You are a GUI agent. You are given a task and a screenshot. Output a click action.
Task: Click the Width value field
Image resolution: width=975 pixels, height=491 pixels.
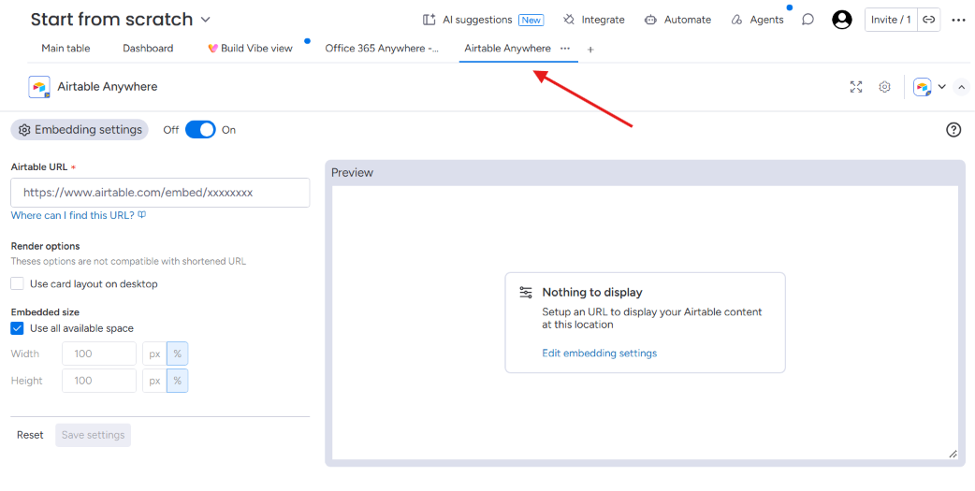click(x=99, y=354)
